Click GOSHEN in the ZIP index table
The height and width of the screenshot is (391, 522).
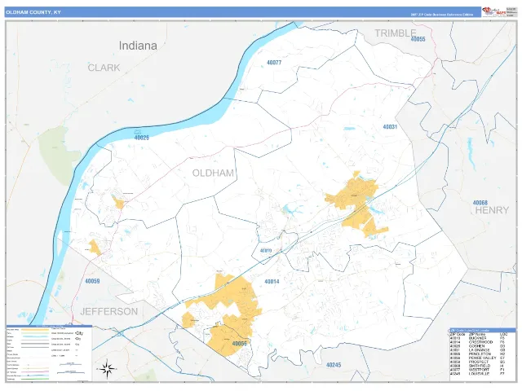tap(476, 346)
